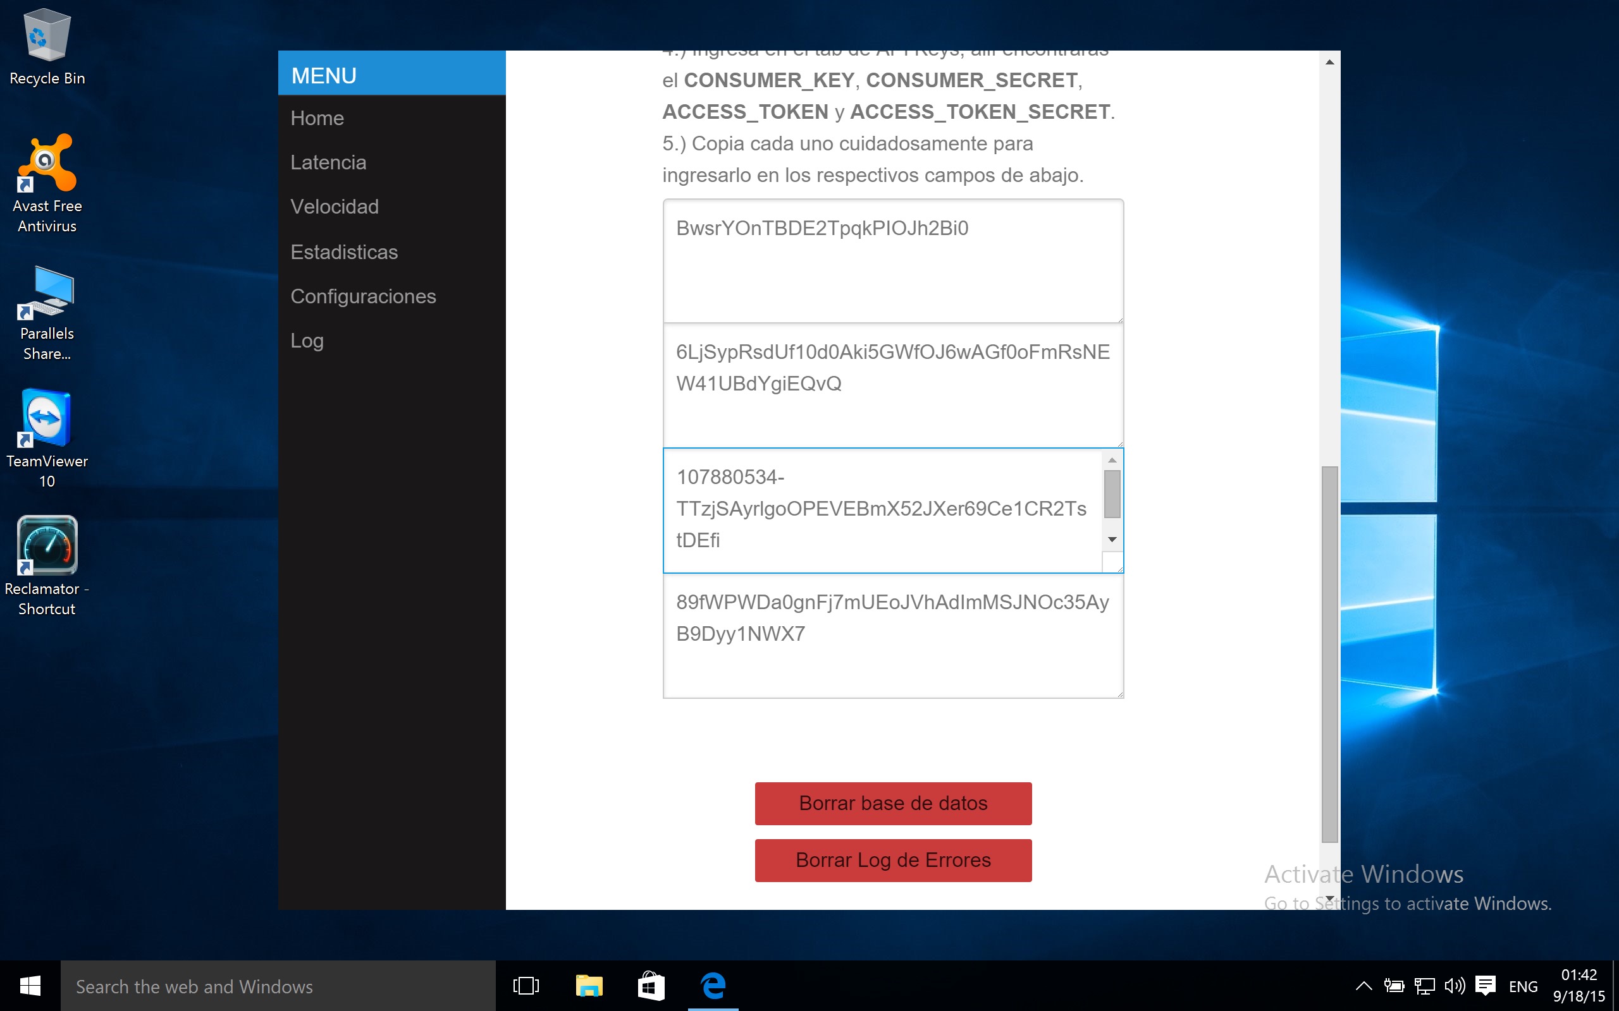
Task: Select the TeamViewer 10 desktop icon
Action: pyautogui.click(x=47, y=439)
